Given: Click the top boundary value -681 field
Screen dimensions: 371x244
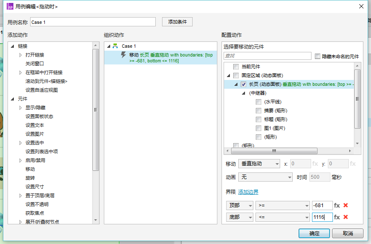Looking at the screenshot, I should tap(322, 205).
